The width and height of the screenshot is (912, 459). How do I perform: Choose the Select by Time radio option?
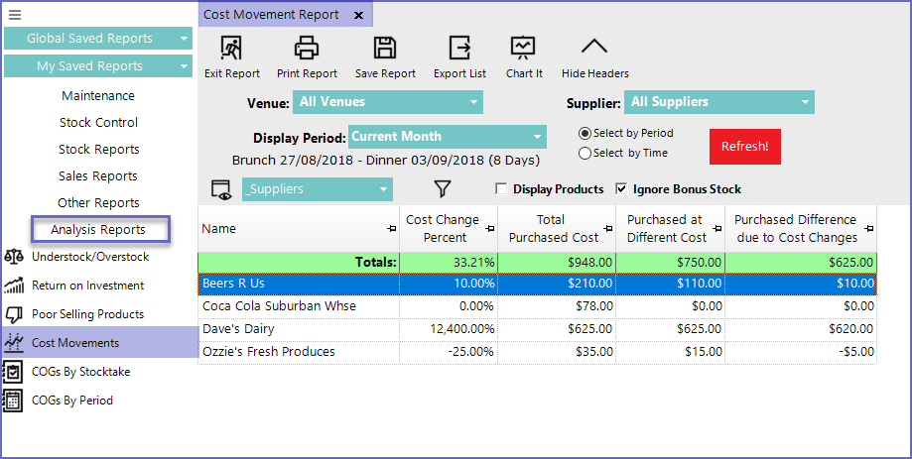pos(585,153)
